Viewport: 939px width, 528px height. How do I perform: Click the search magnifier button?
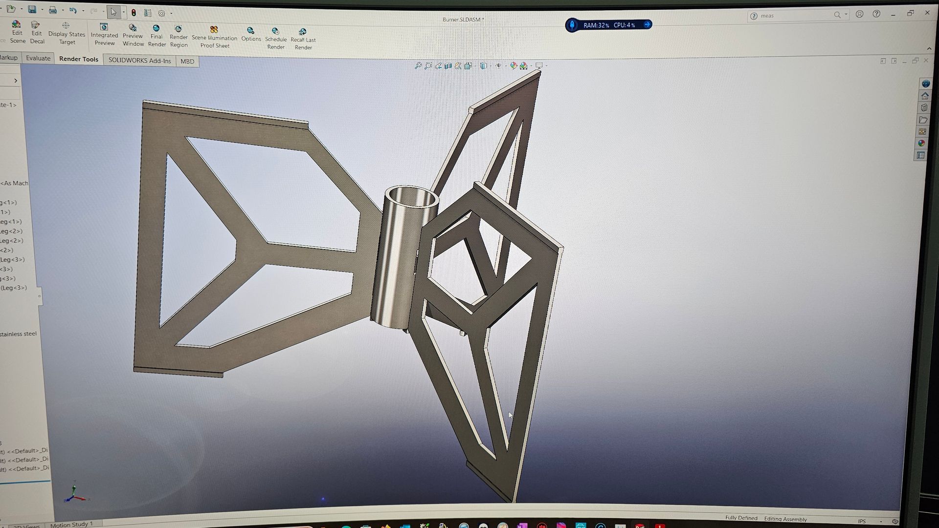[x=837, y=15]
